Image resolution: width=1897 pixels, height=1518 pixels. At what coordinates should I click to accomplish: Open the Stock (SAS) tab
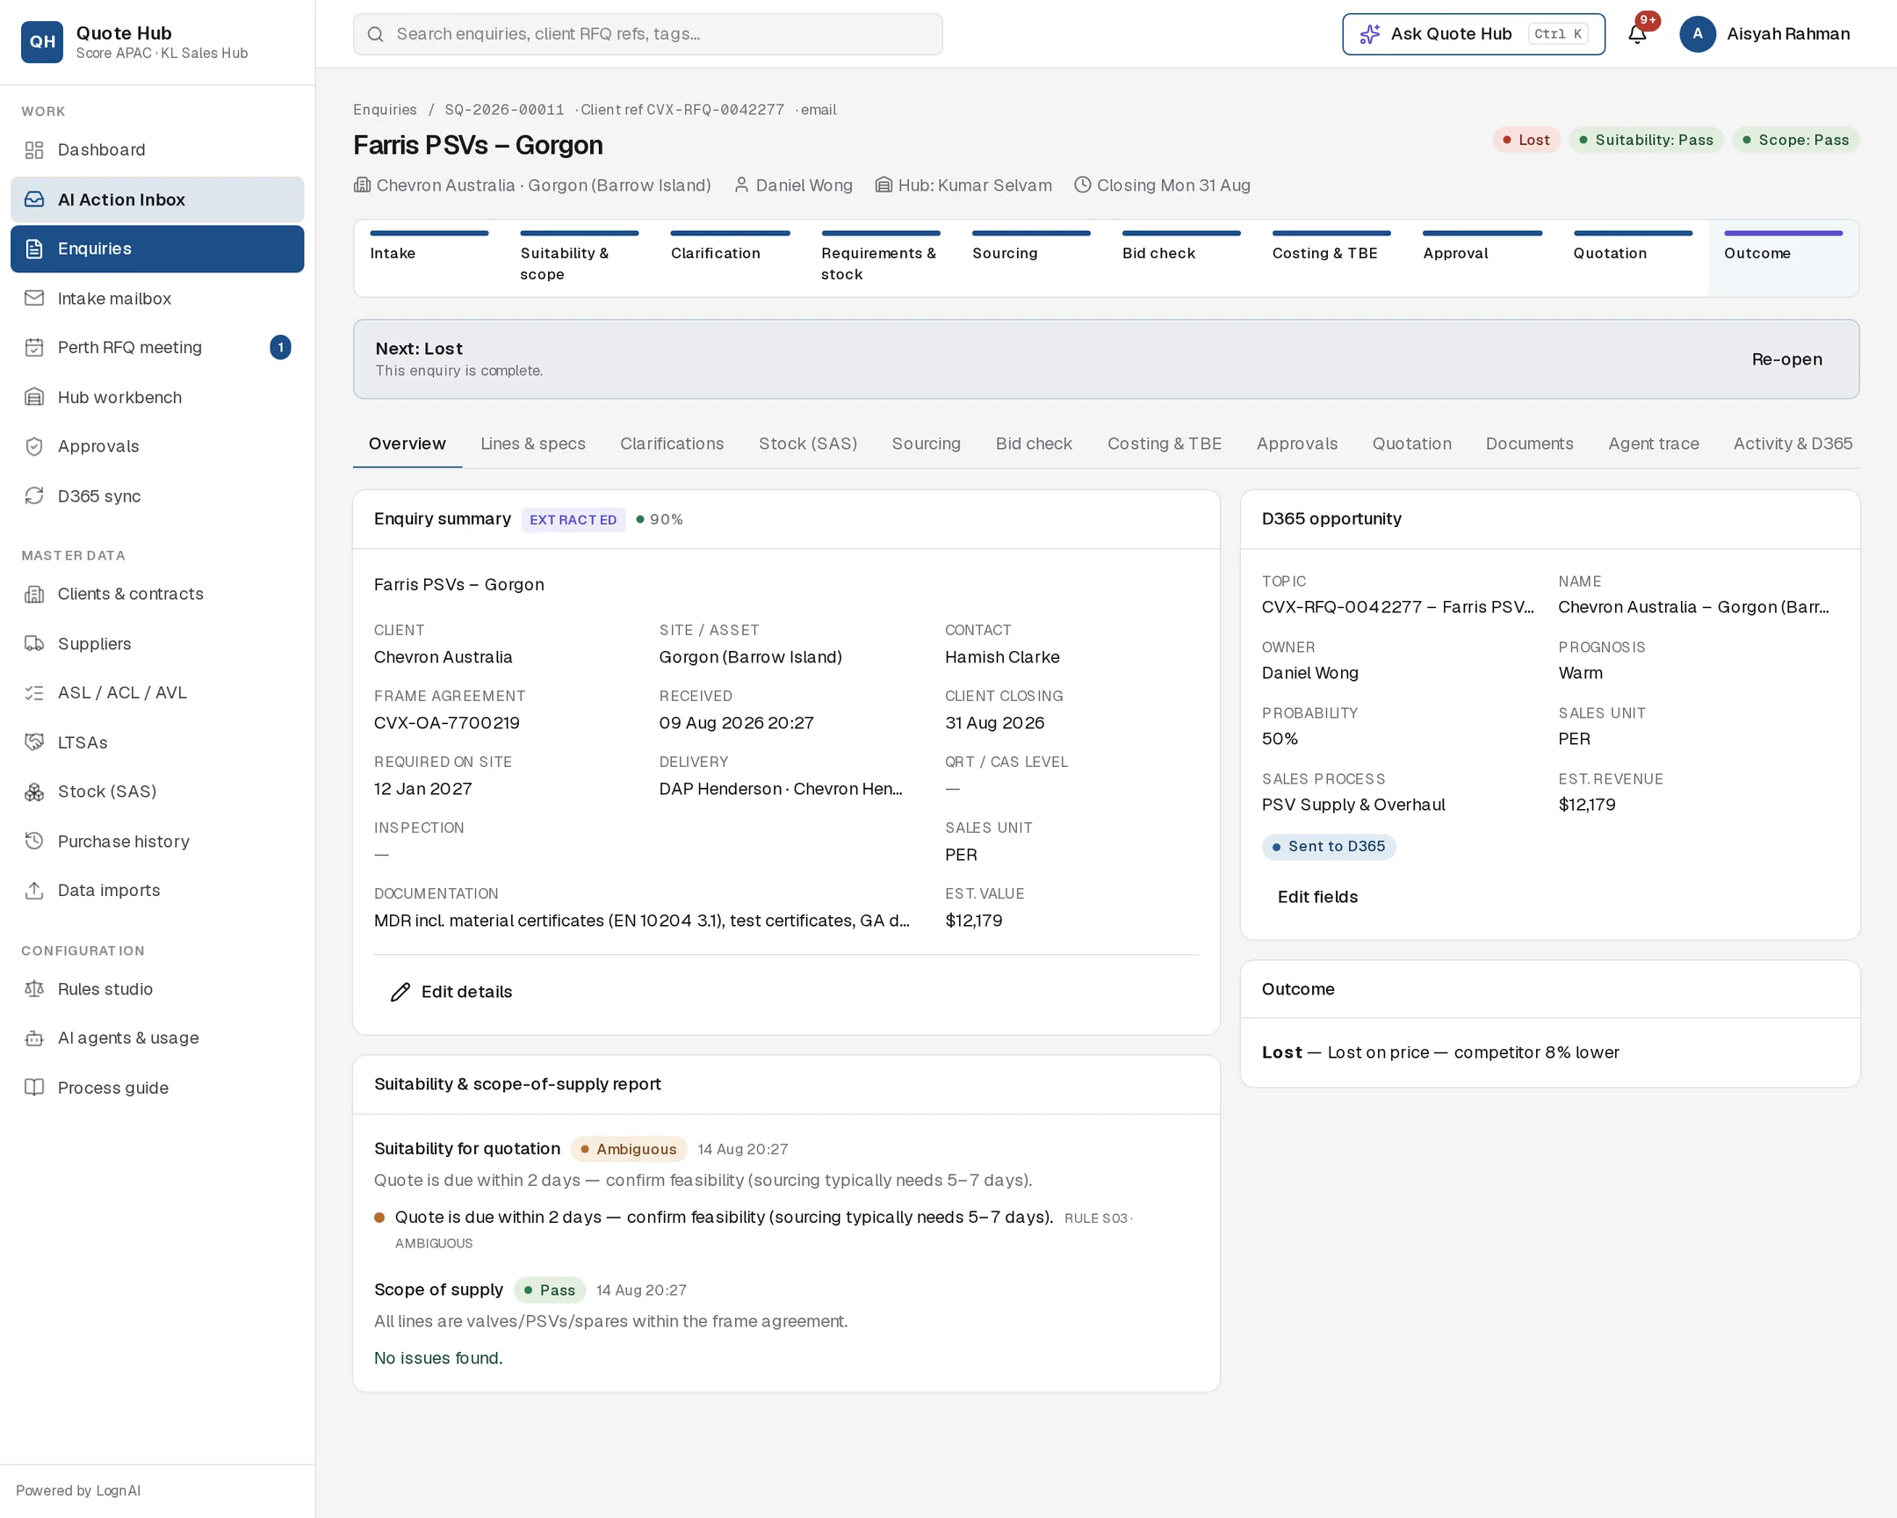coord(808,445)
